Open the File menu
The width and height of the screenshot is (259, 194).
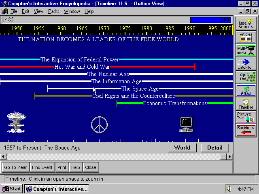(x=14, y=11)
